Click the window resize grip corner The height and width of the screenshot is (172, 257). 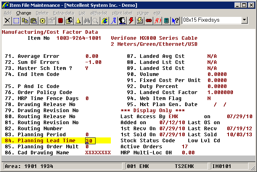click(x=253, y=168)
